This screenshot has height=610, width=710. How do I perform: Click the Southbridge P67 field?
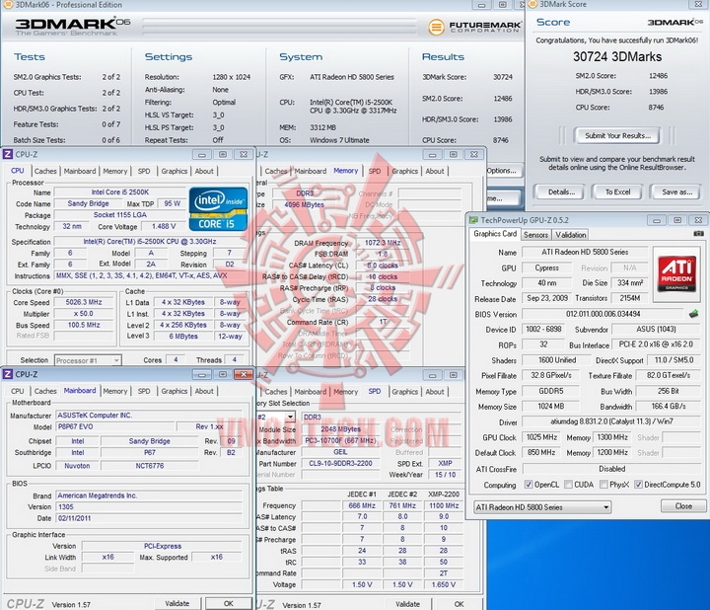(150, 452)
